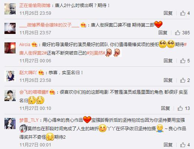194x149 pixels.
Task: Click member badge next to 会飞的喵喵酱ff
Action: click(52, 92)
